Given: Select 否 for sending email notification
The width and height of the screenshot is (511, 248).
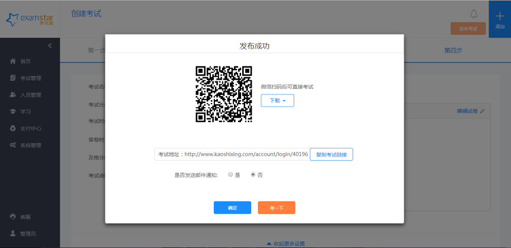Looking at the screenshot, I should (253, 175).
